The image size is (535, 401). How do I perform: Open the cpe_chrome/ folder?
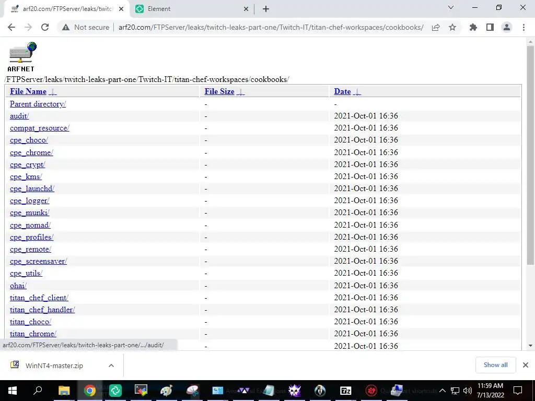[31, 152]
